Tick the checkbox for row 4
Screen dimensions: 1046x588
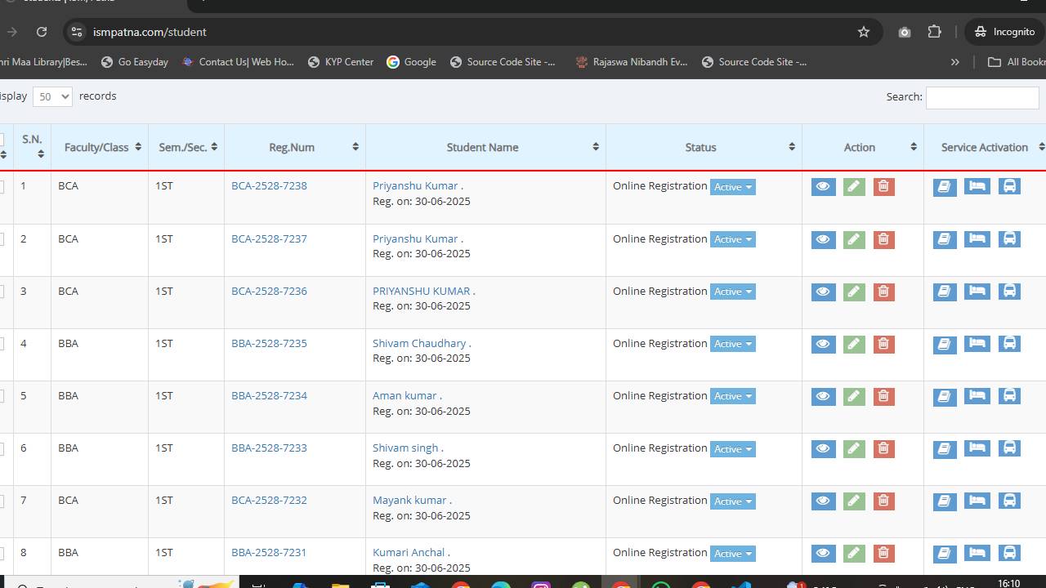pyautogui.click(x=2, y=344)
